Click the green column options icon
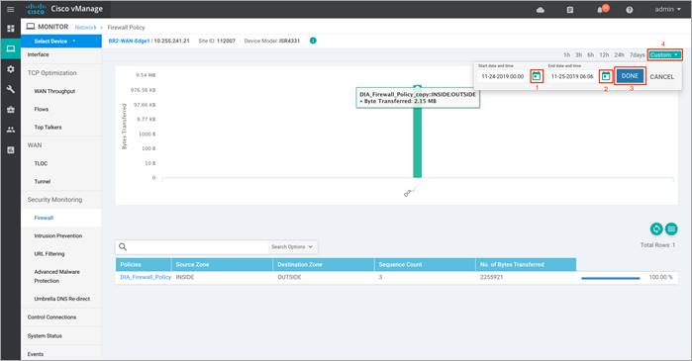Image resolution: width=692 pixels, height=361 pixels. pyautogui.click(x=671, y=228)
